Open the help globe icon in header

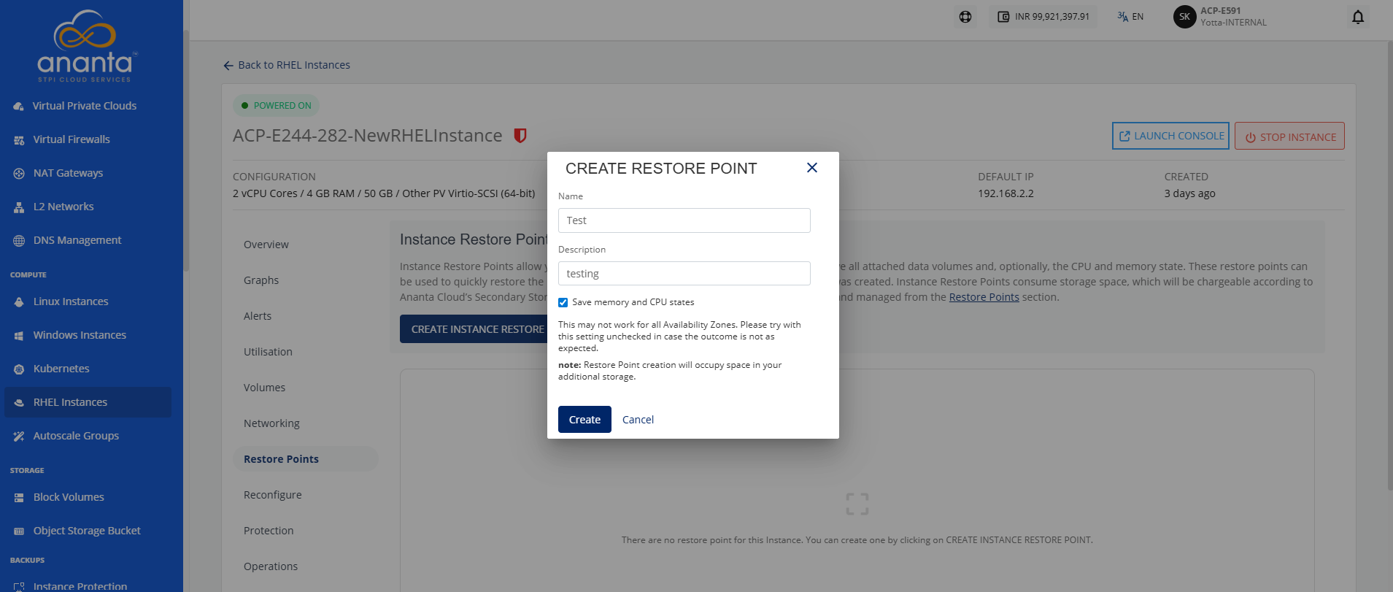(965, 17)
